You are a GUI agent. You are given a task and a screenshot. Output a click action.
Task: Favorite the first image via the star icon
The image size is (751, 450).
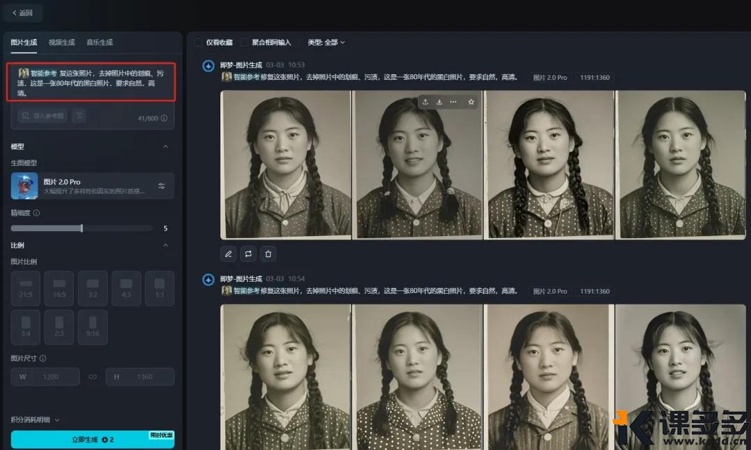[471, 101]
